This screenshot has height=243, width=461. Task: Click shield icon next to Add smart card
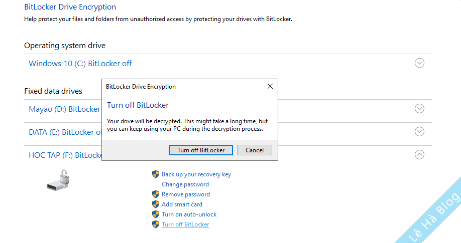click(x=155, y=204)
